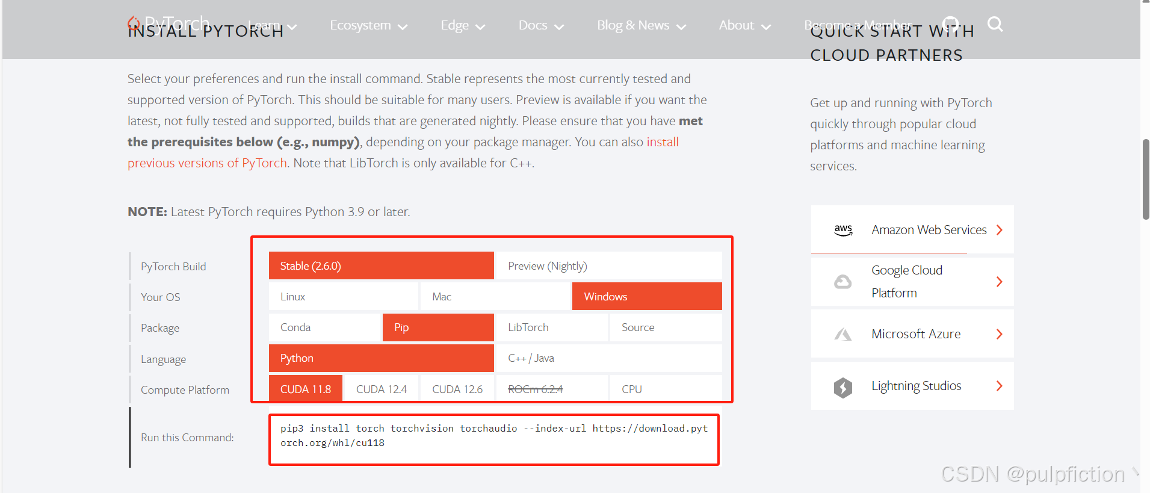The height and width of the screenshot is (493, 1150).
Task: Select Source package option
Action: coord(666,327)
